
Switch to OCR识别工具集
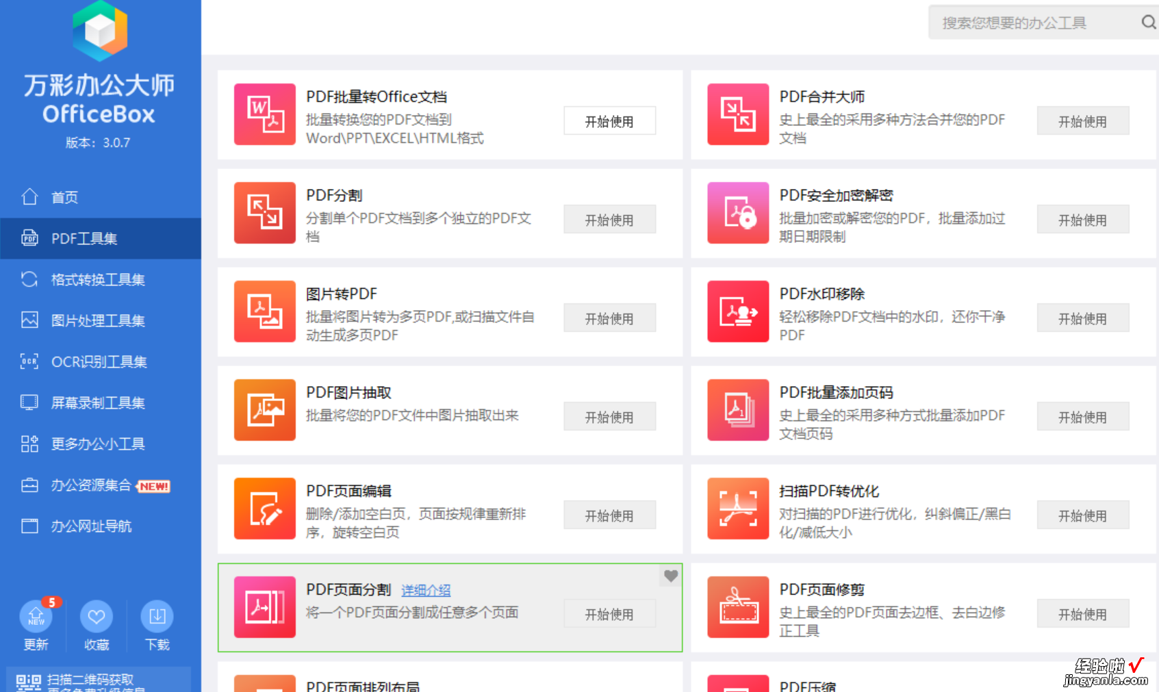(x=101, y=361)
